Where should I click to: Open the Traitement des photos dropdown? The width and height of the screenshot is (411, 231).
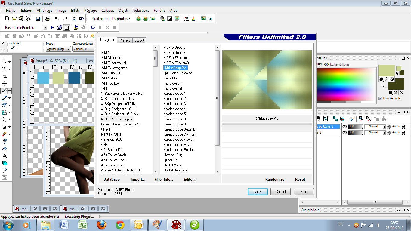(111, 19)
